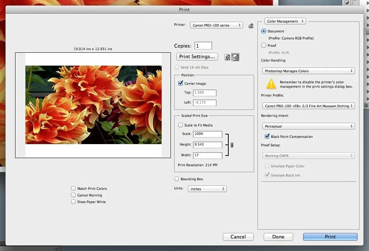Click the Done button
This screenshot has height=251, width=369.
[x=278, y=237]
